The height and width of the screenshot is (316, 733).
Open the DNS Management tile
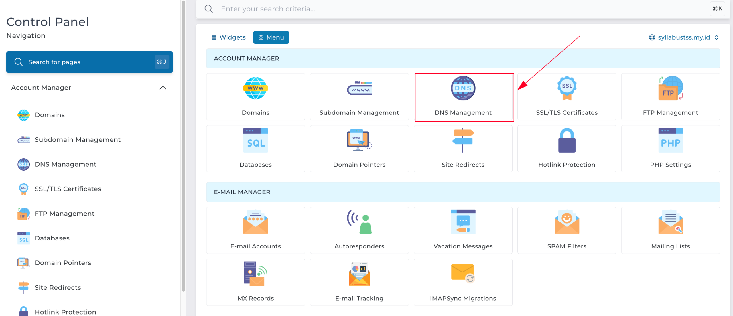click(463, 97)
